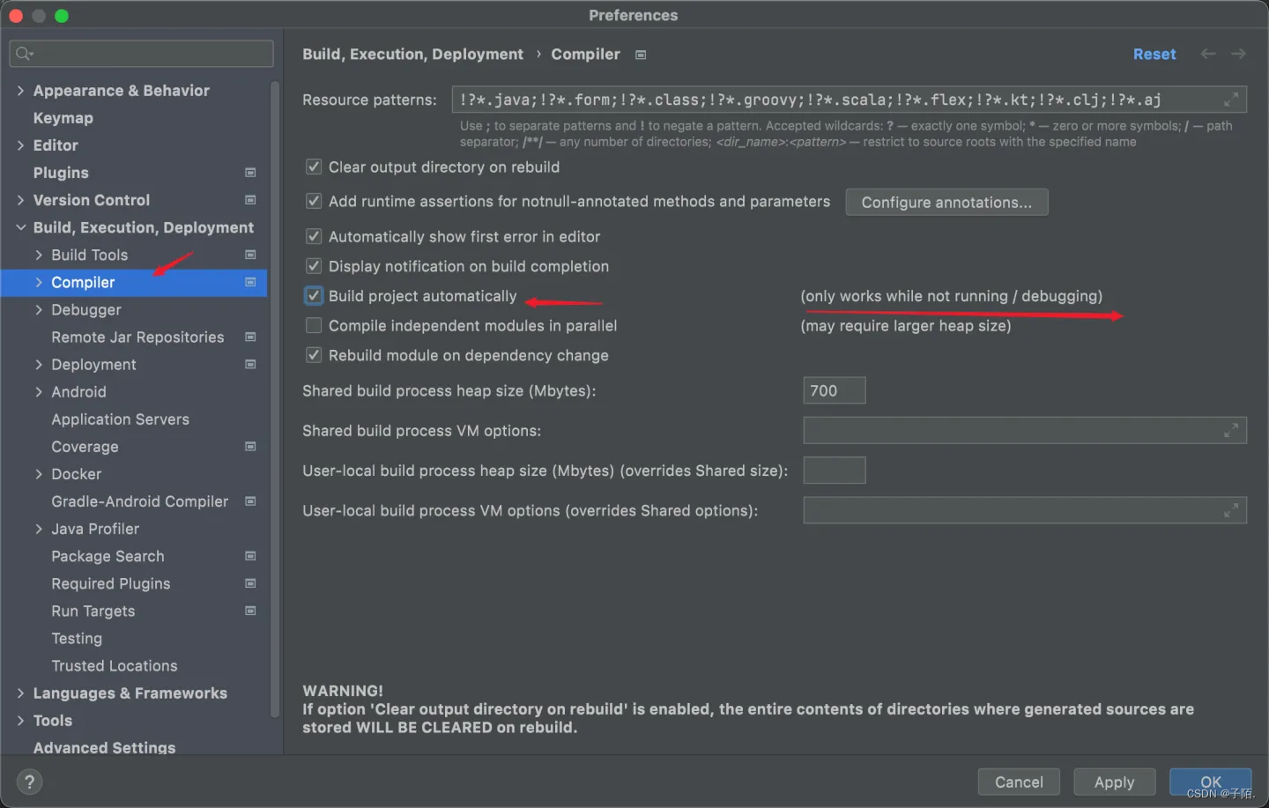Collapse Build, Execution, Deployment section

pyautogui.click(x=20, y=227)
